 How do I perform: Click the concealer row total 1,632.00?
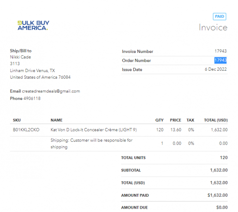(x=219, y=130)
